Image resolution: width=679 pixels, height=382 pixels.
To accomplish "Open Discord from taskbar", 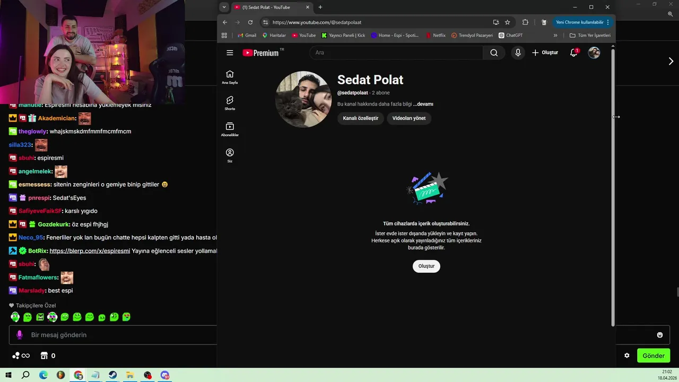I will pyautogui.click(x=165, y=375).
